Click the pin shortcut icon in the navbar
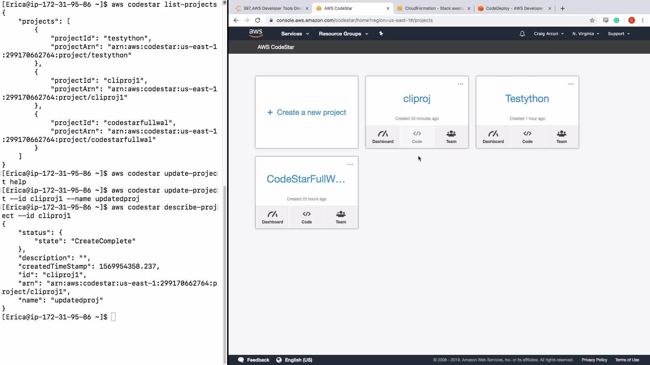This screenshot has height=365, width=650. 381,33
